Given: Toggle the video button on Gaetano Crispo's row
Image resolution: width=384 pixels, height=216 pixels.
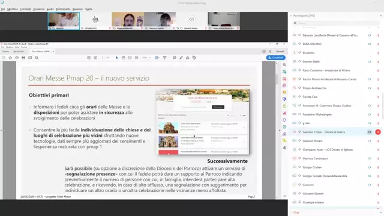Looking at the screenshot, I should [x=370, y=132].
